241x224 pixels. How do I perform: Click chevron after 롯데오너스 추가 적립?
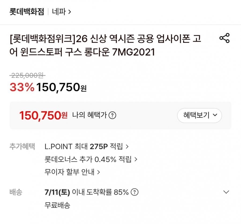136,159
